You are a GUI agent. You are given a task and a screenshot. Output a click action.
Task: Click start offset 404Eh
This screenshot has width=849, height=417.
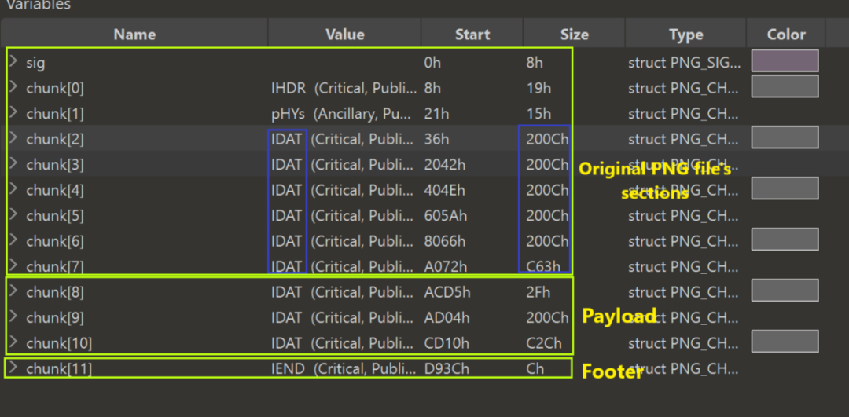[444, 190]
